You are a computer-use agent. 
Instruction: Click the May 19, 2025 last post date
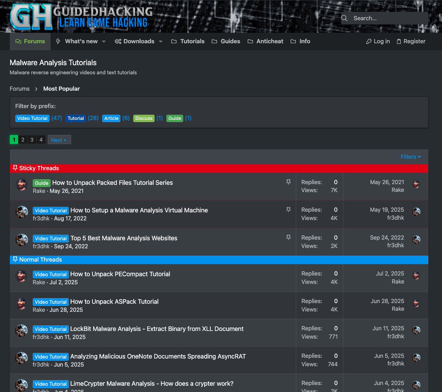387,210
